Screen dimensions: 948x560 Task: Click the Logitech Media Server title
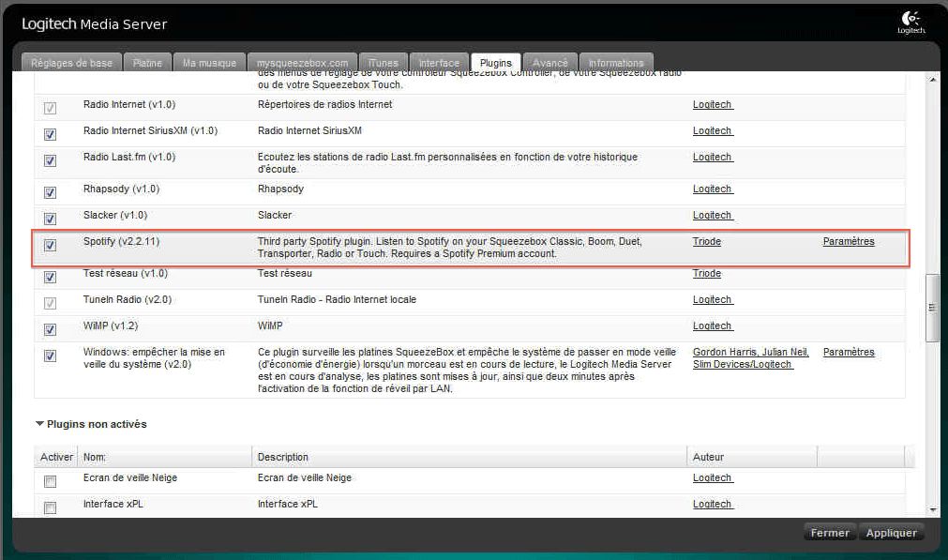coord(95,24)
